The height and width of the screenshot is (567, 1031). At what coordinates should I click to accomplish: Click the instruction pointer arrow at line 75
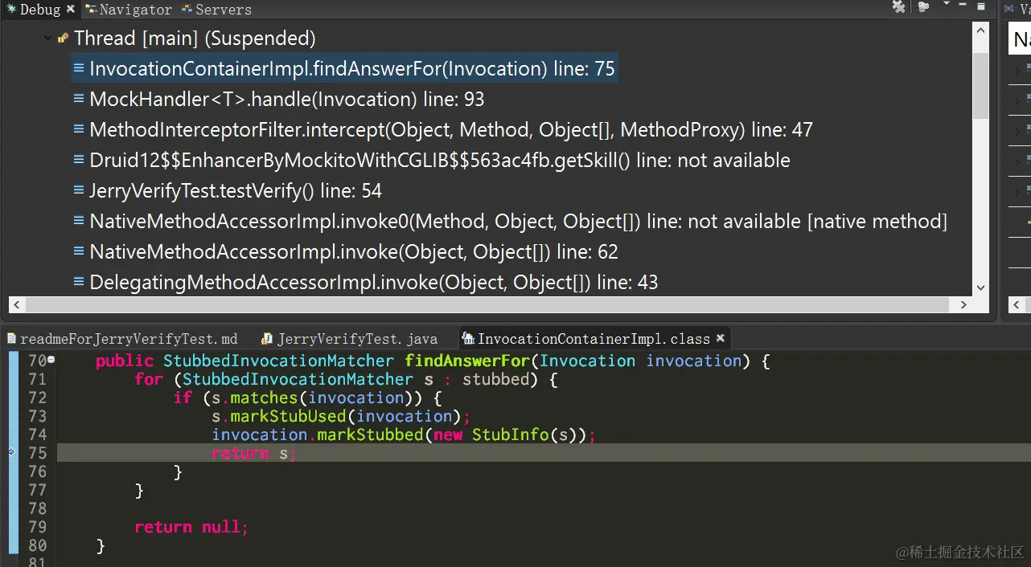click(x=11, y=452)
